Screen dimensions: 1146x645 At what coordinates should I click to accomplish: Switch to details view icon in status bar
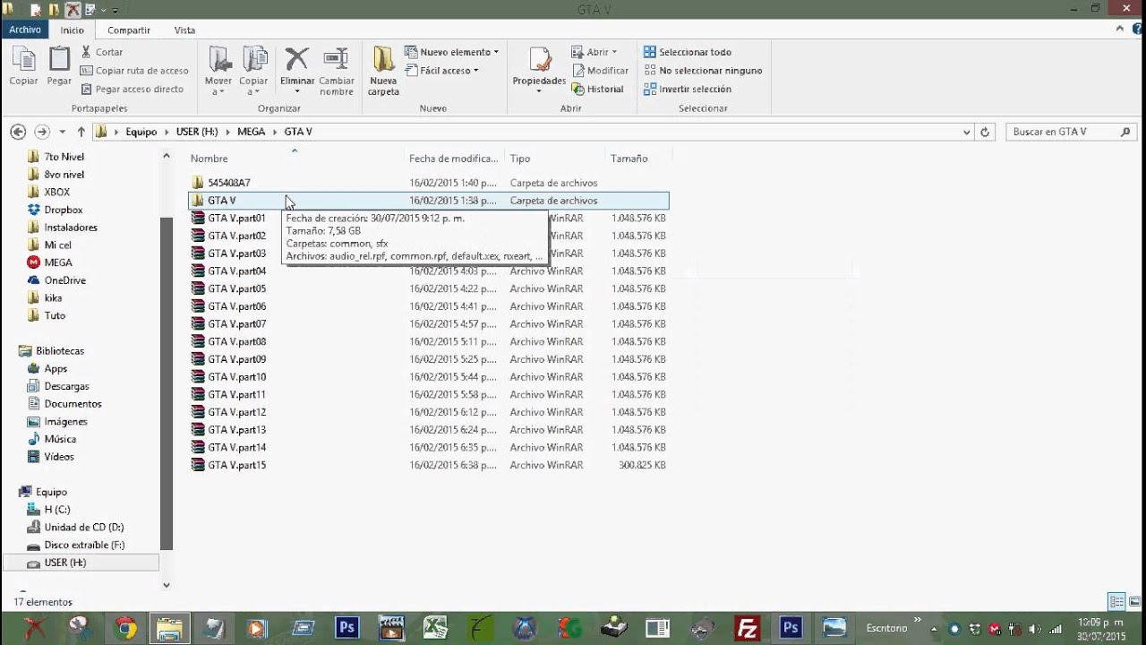click(x=1116, y=601)
